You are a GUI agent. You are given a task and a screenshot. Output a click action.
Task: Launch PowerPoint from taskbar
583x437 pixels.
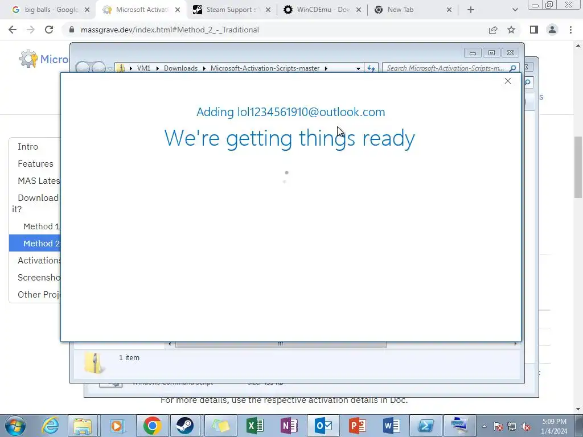(x=358, y=426)
